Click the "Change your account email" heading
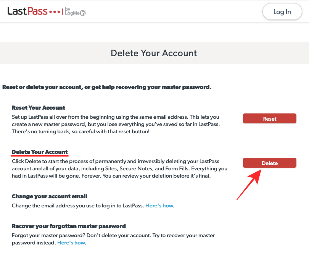This screenshot has width=309, height=254. pyautogui.click(x=50, y=196)
